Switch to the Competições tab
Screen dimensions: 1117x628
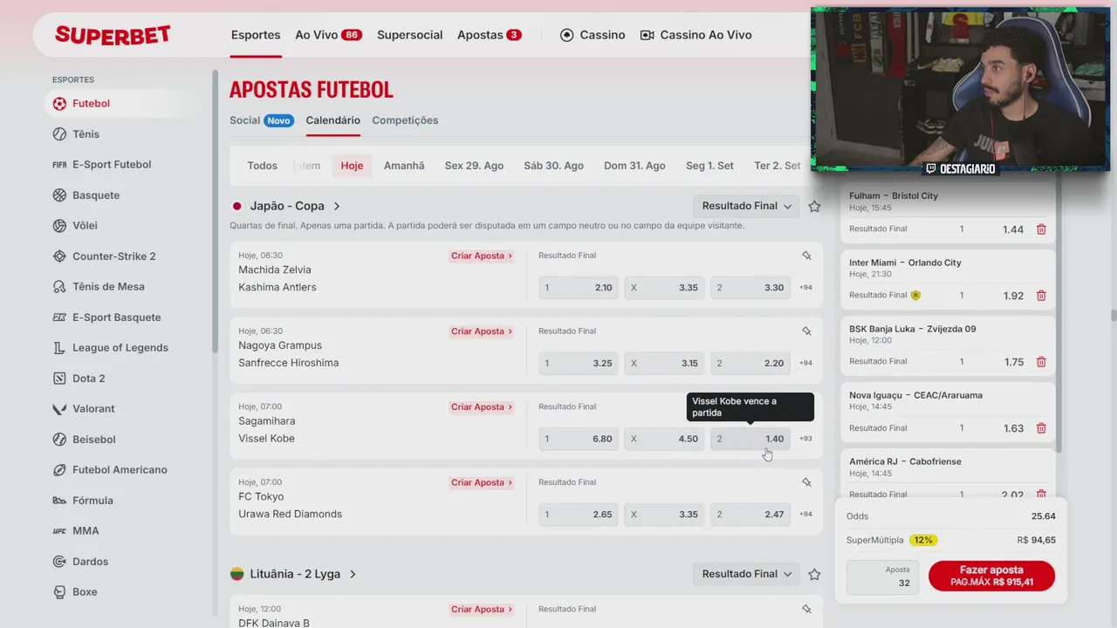point(405,120)
